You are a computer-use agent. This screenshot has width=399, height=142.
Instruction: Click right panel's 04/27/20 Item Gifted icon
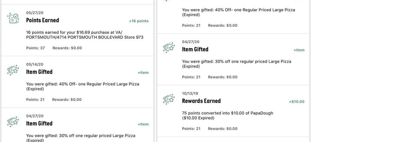pos(169,48)
